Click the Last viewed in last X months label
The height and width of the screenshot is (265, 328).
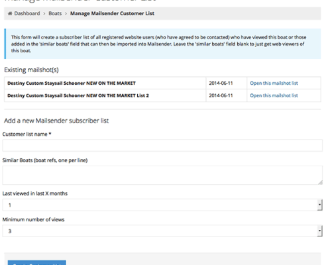[35, 193]
